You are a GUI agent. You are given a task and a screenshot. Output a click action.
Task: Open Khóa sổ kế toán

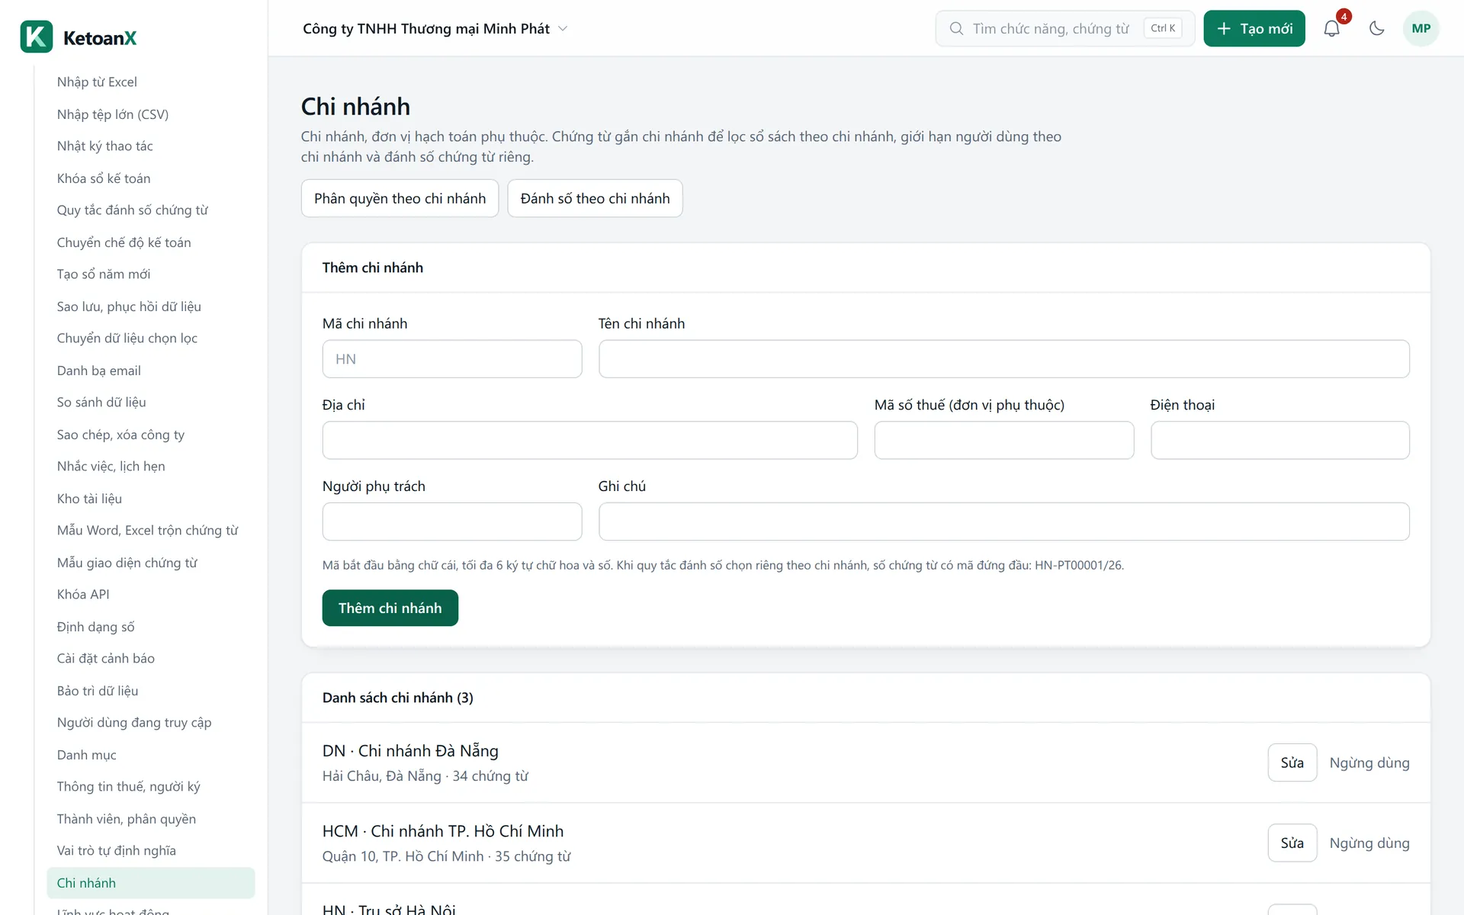pyautogui.click(x=151, y=178)
